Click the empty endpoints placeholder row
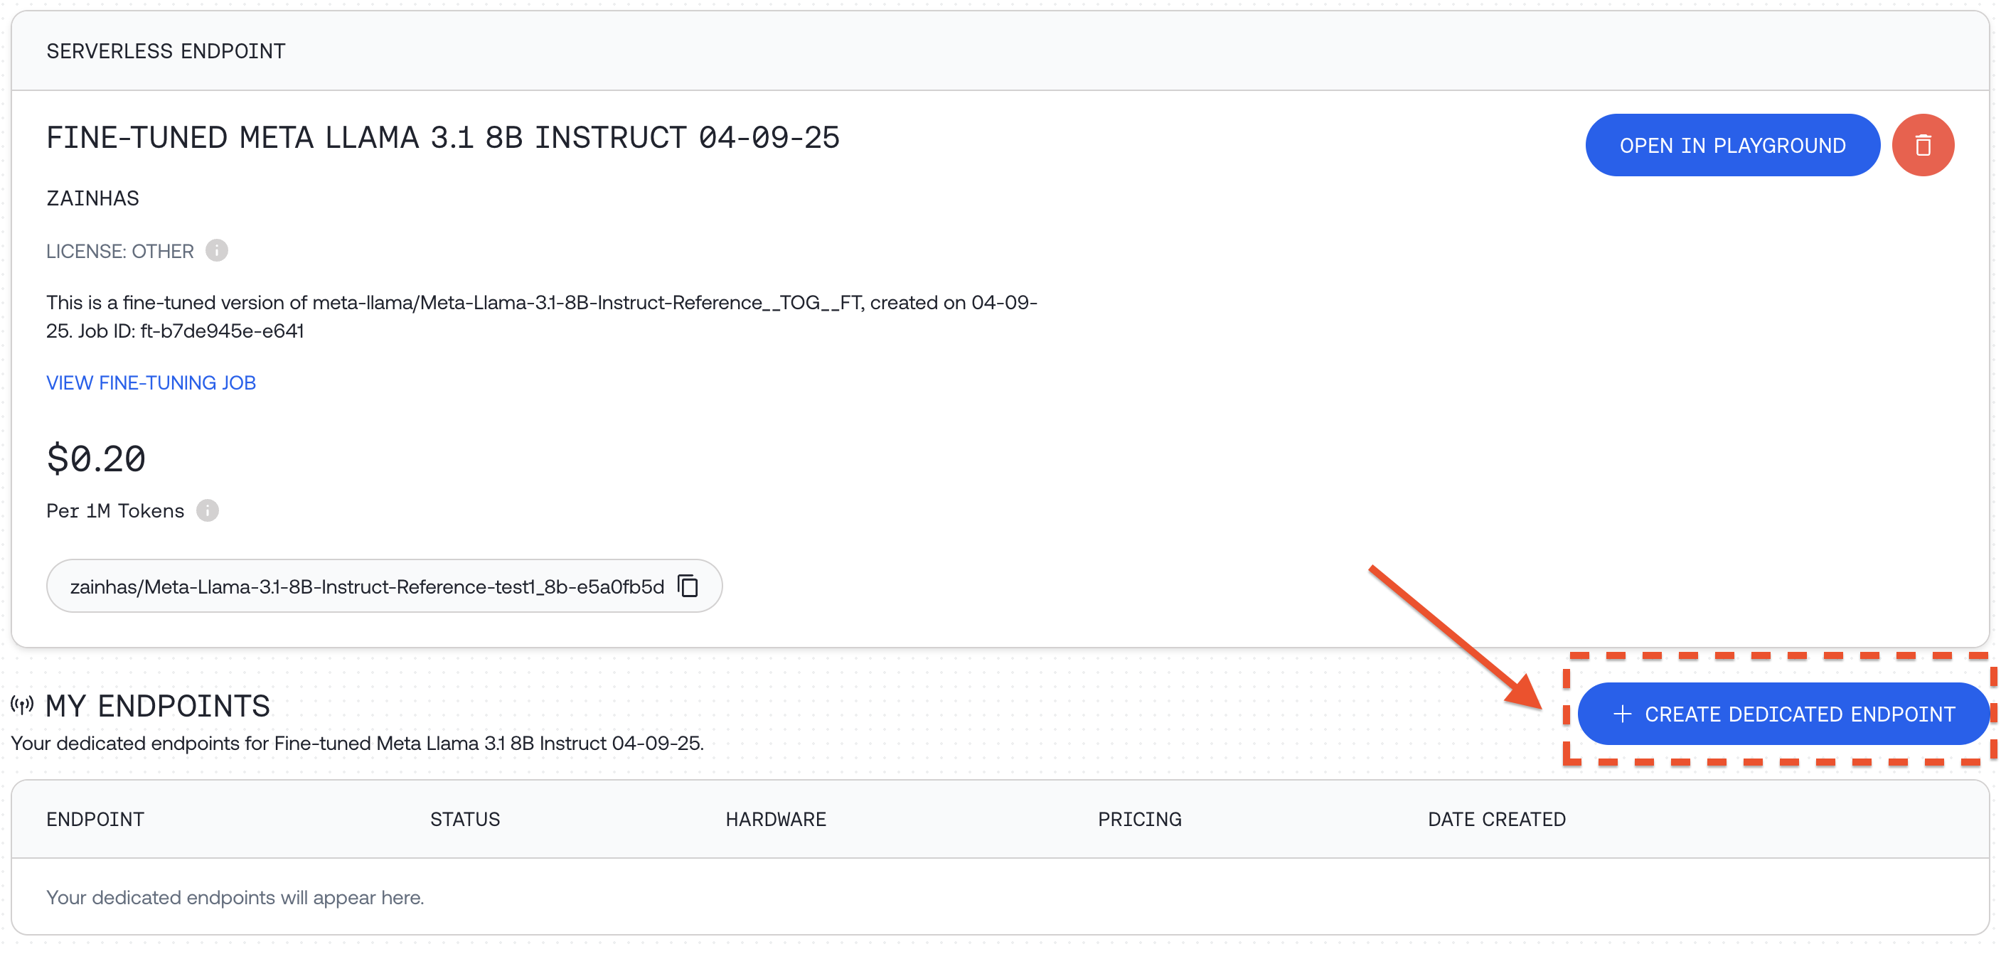2001x954 pixels. [235, 897]
